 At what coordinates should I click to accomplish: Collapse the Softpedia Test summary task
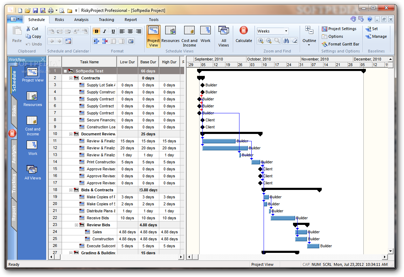click(x=65, y=71)
